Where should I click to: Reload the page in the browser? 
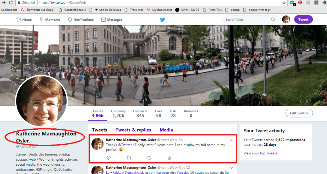pyautogui.click(x=11, y=3)
